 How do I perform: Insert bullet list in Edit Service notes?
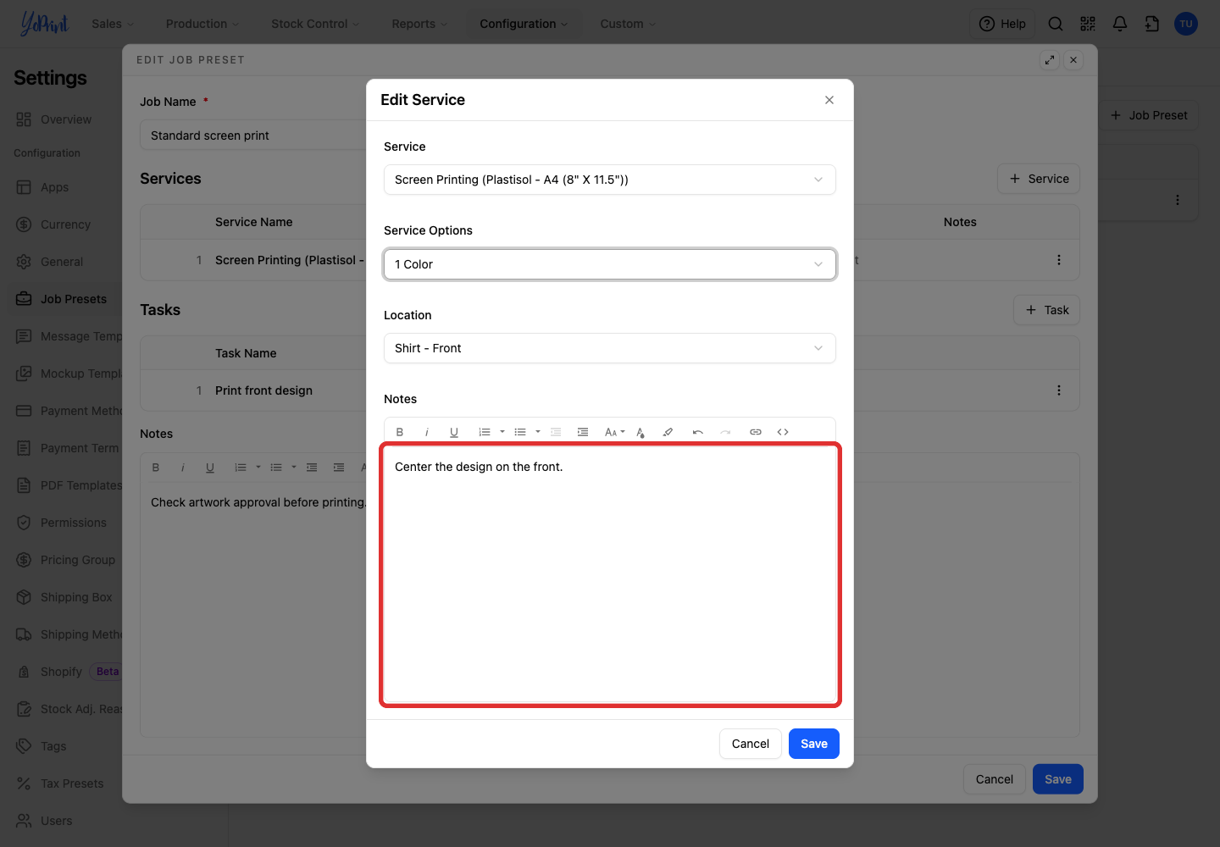(520, 432)
